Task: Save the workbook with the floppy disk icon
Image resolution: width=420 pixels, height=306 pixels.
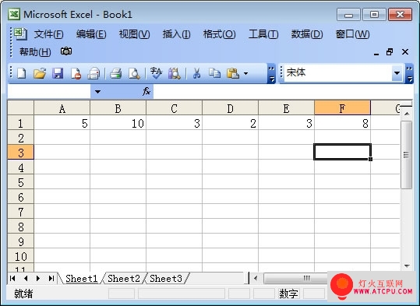Action: pyautogui.click(x=58, y=73)
